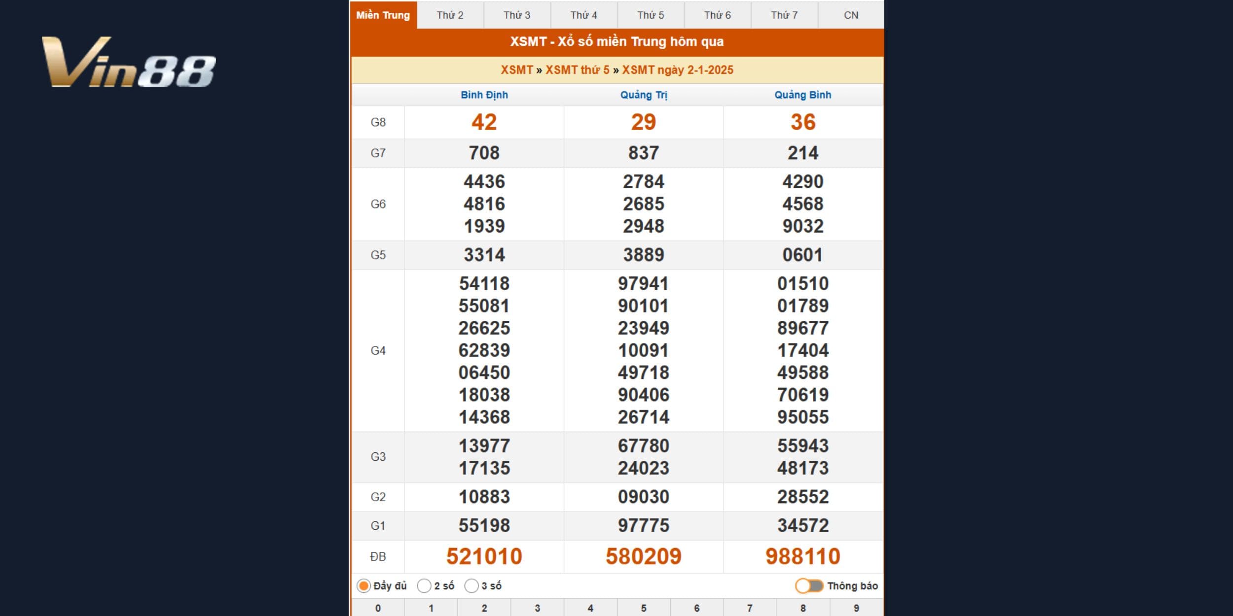1233x616 pixels.
Task: Click G7 result 837
Action: click(644, 153)
